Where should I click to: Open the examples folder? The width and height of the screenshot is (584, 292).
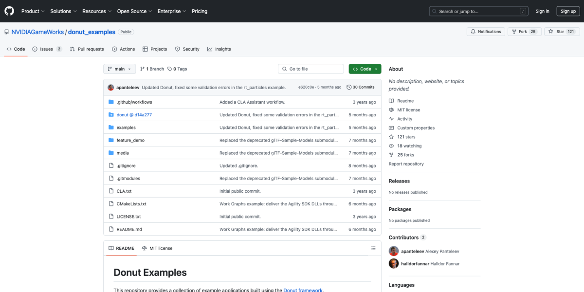pos(126,128)
